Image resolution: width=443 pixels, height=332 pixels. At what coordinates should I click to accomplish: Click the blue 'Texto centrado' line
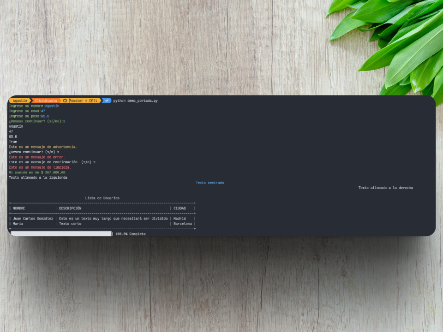210,183
